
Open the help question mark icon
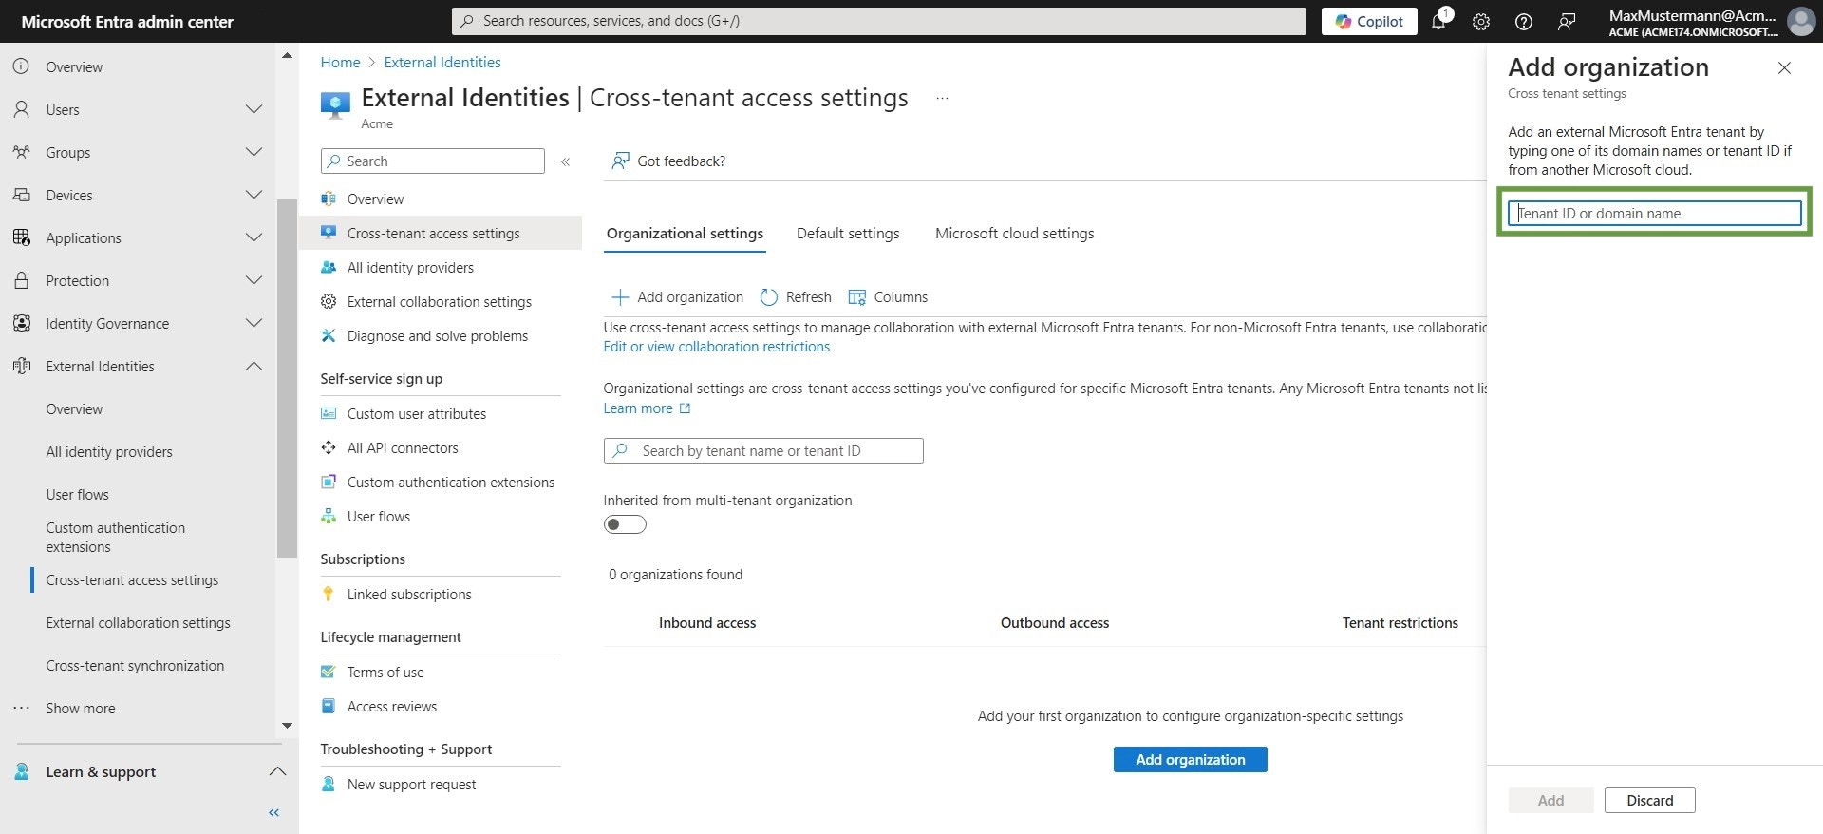point(1524,22)
